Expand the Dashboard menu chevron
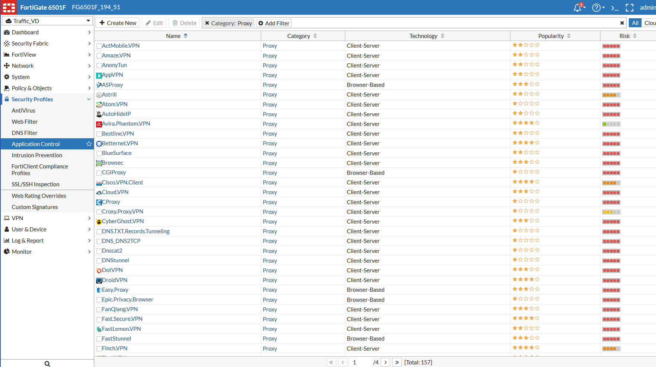Screen dimensions: 656x367 [x=89, y=32]
